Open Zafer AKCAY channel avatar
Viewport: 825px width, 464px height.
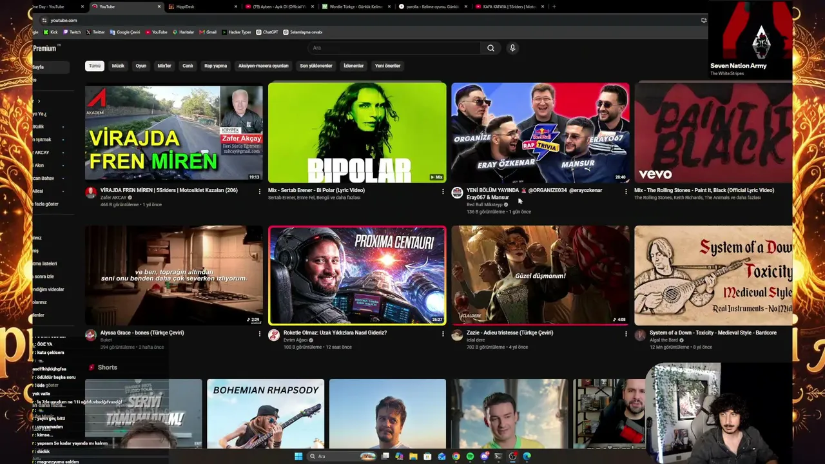point(91,193)
